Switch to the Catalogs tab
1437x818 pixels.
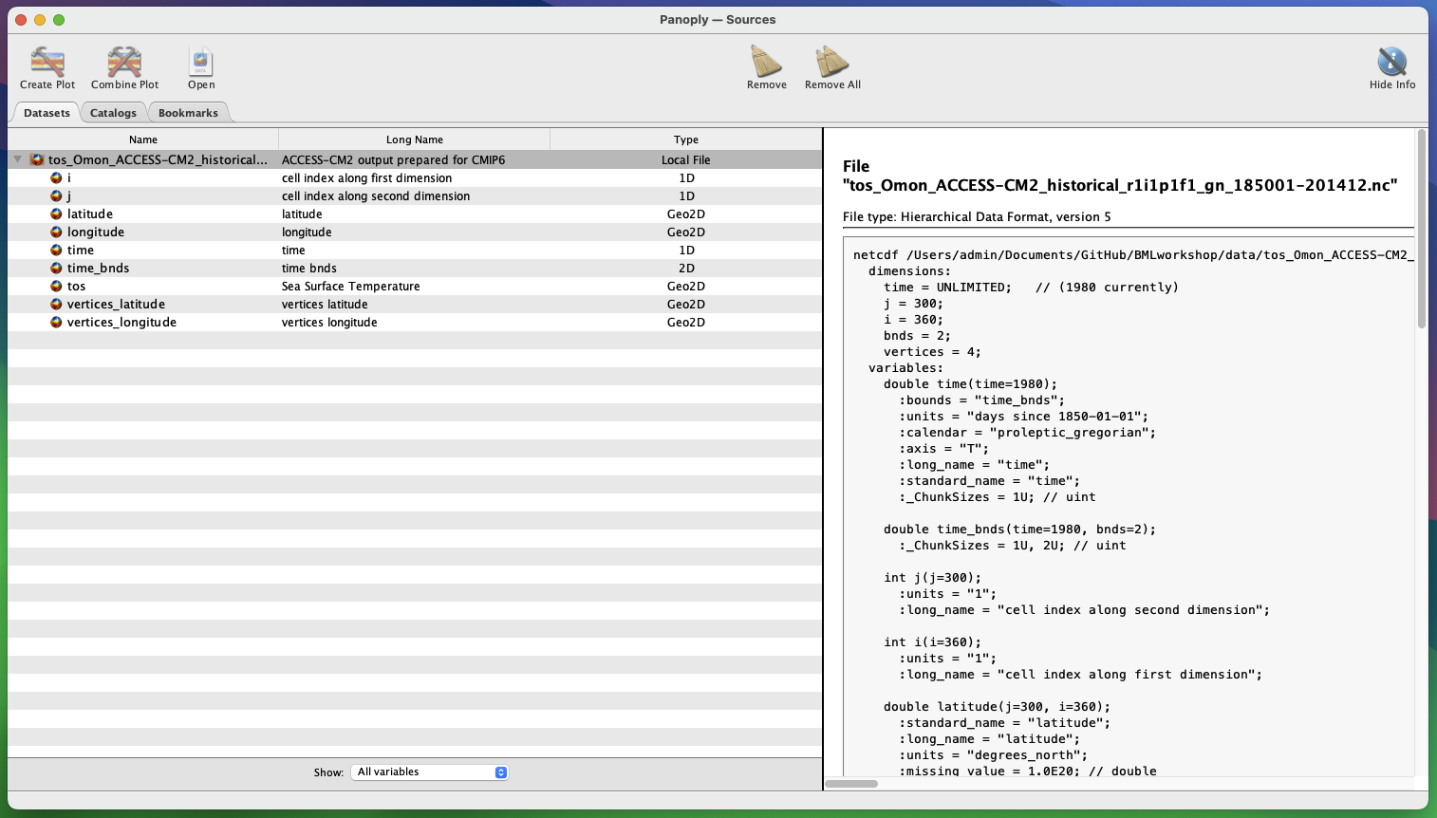point(113,113)
